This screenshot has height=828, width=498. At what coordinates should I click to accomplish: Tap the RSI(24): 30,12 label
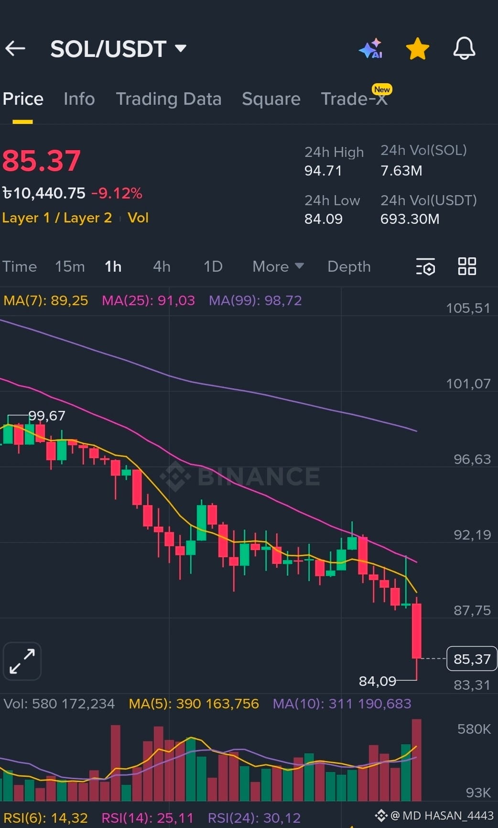point(254,818)
